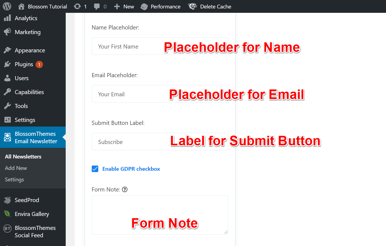386x246 pixels.
Task: Select the Analytics bar-chart icon
Action: click(x=7, y=18)
